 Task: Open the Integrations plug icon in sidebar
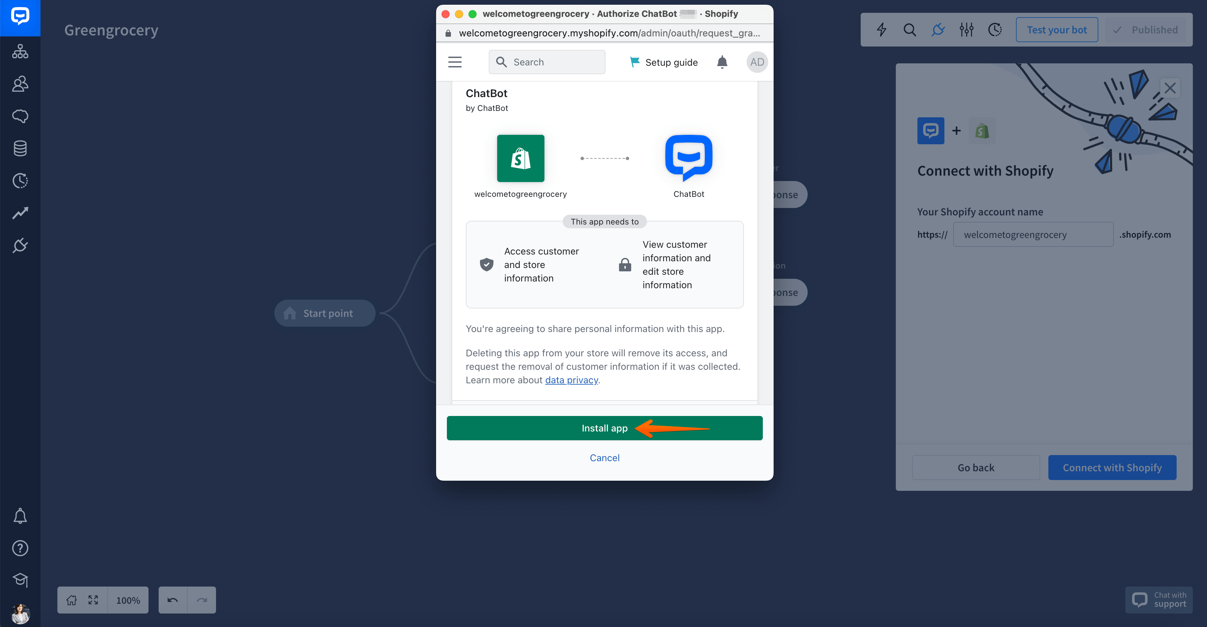point(20,245)
